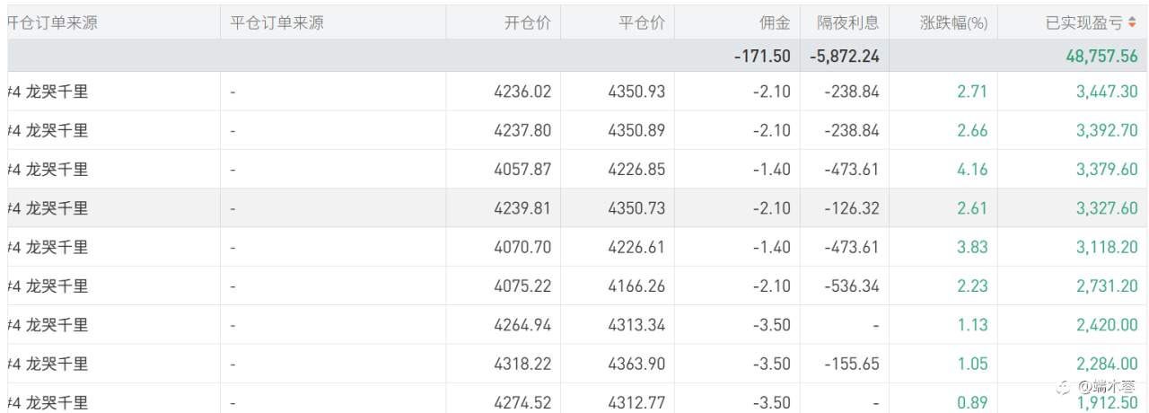
Task: Sort by the 隔夜利息 column header
Action: [848, 23]
